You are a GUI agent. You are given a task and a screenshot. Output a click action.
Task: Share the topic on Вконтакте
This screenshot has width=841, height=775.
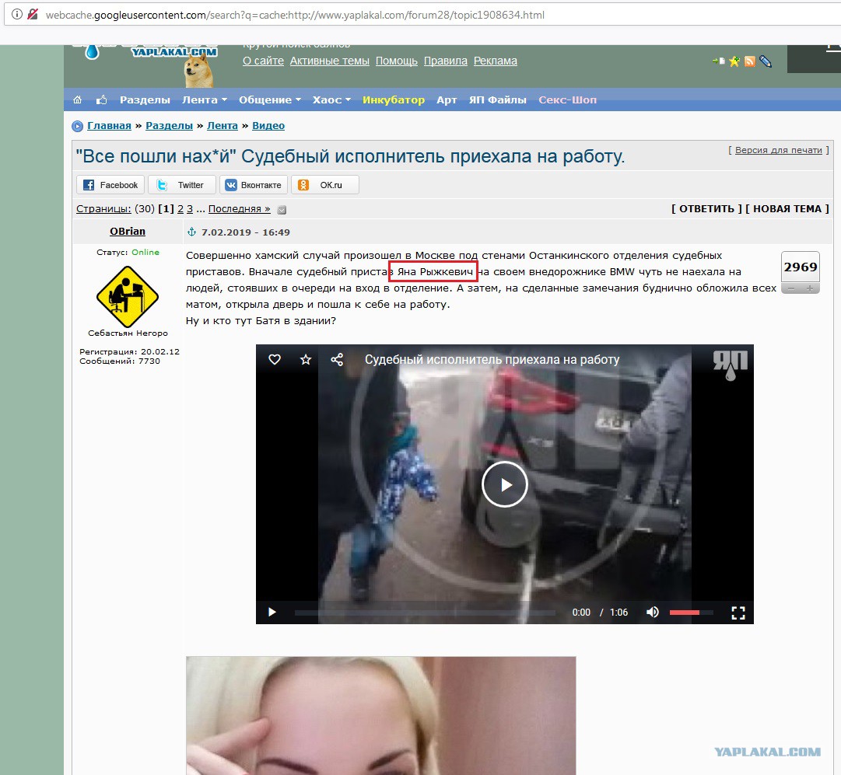click(x=254, y=185)
